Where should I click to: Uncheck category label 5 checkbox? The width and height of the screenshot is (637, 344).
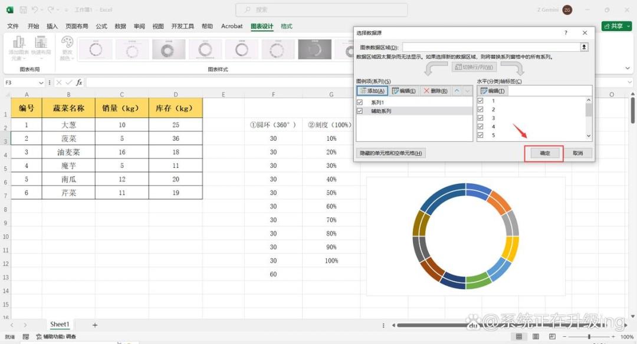pyautogui.click(x=480, y=135)
